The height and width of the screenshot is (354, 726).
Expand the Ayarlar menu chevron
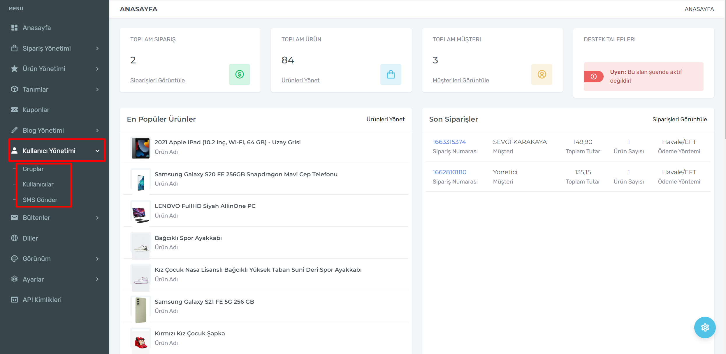click(97, 279)
